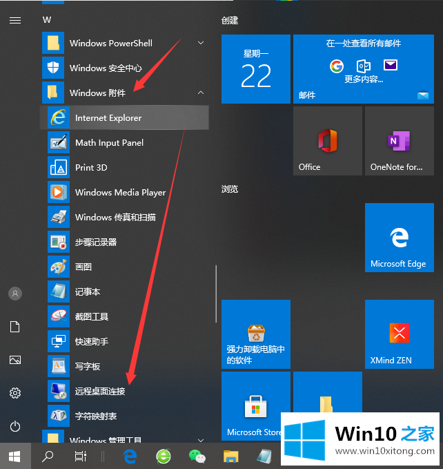This screenshot has width=443, height=469.
Task: Open Edge from the taskbar
Action: coord(130,457)
